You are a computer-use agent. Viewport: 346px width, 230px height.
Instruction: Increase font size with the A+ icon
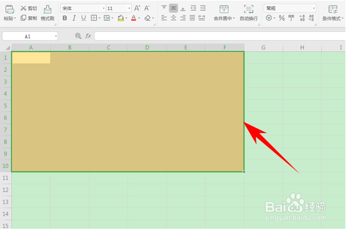click(x=137, y=8)
